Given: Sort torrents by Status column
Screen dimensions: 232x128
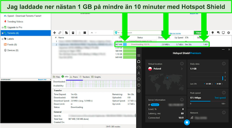Looking at the screenshot, I should [x=140, y=38].
